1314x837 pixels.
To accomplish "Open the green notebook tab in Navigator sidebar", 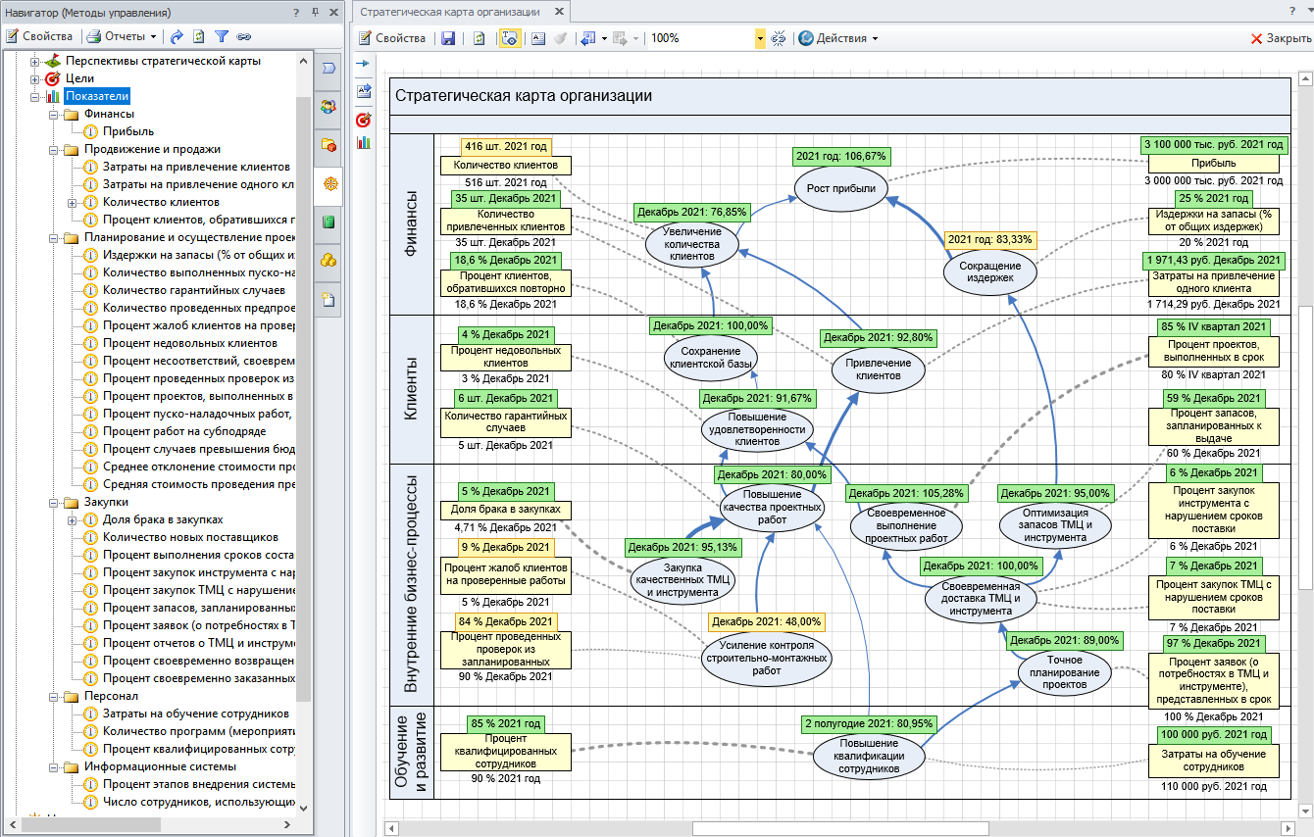I will click(x=329, y=222).
